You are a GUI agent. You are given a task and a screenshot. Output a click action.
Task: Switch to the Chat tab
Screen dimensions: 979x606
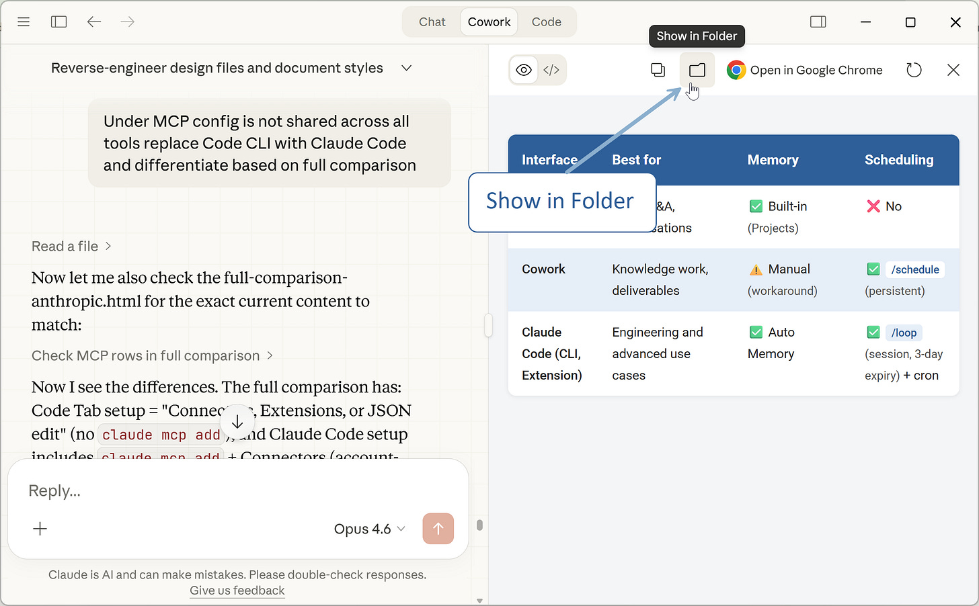click(432, 21)
